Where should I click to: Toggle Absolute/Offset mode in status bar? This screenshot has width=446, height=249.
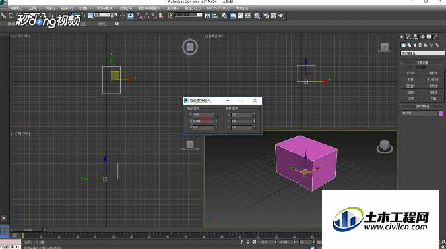click(254, 242)
